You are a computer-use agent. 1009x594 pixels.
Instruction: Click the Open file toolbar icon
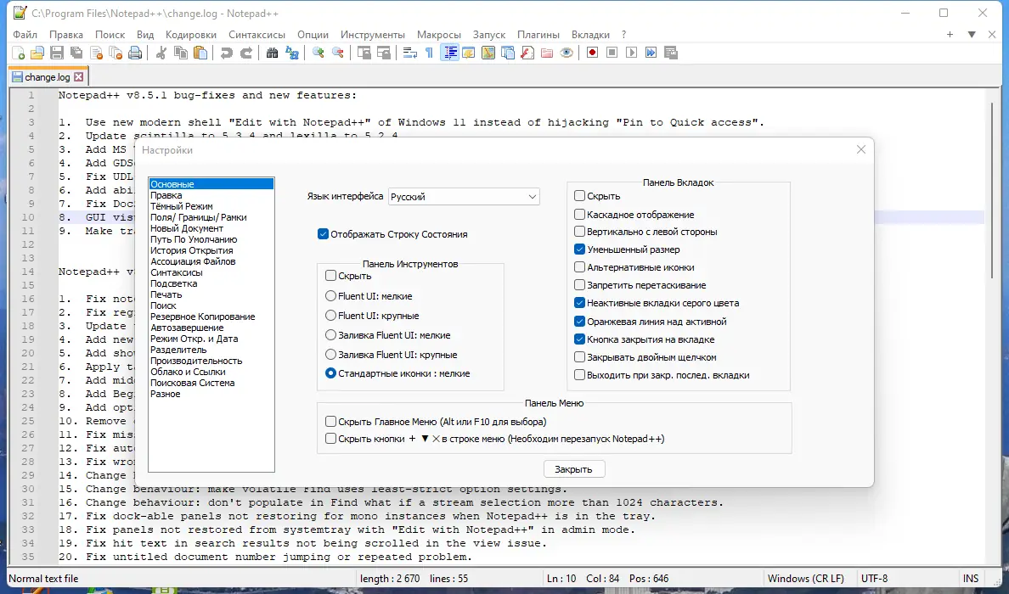tap(37, 53)
